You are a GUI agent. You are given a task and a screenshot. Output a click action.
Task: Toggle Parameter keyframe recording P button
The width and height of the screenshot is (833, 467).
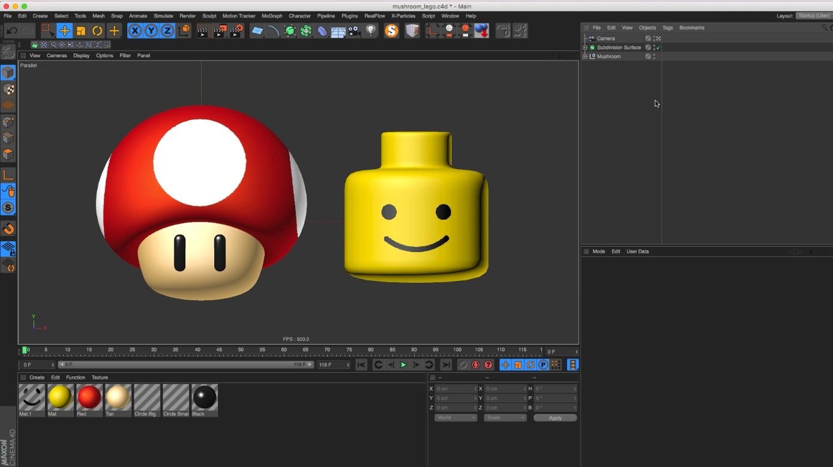pyautogui.click(x=543, y=365)
